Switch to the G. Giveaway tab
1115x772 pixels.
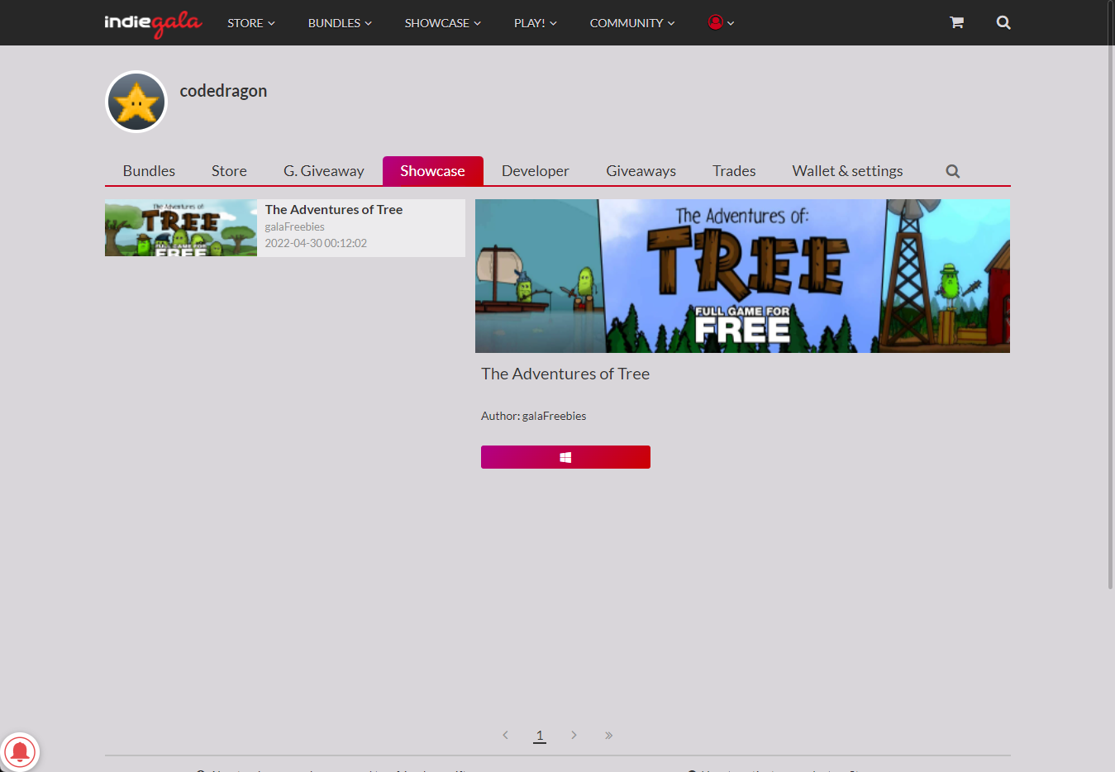click(324, 171)
